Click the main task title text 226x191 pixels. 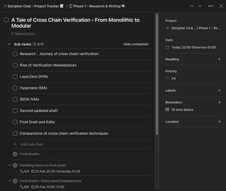tap(75, 23)
